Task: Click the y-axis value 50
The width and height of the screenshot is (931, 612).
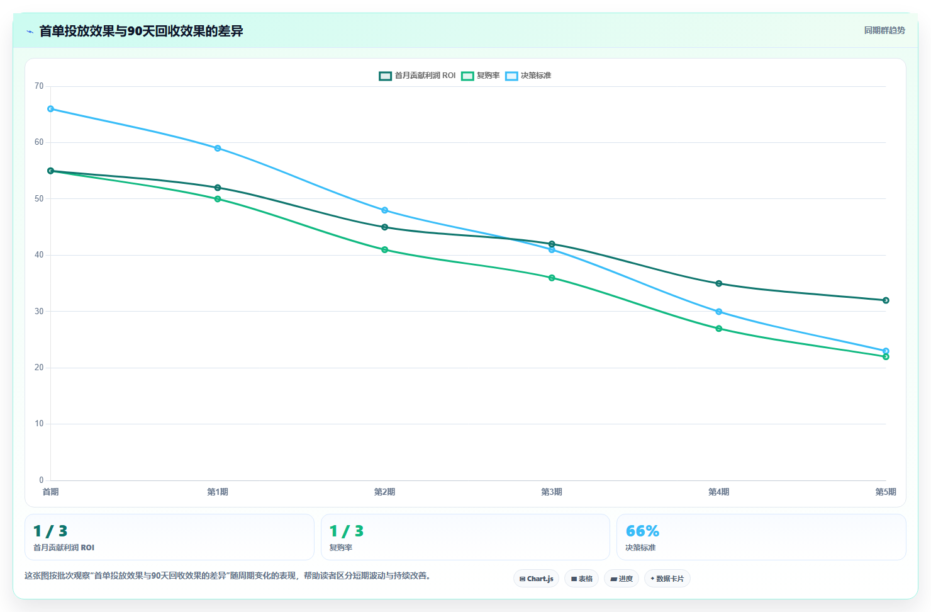Action: [39, 199]
